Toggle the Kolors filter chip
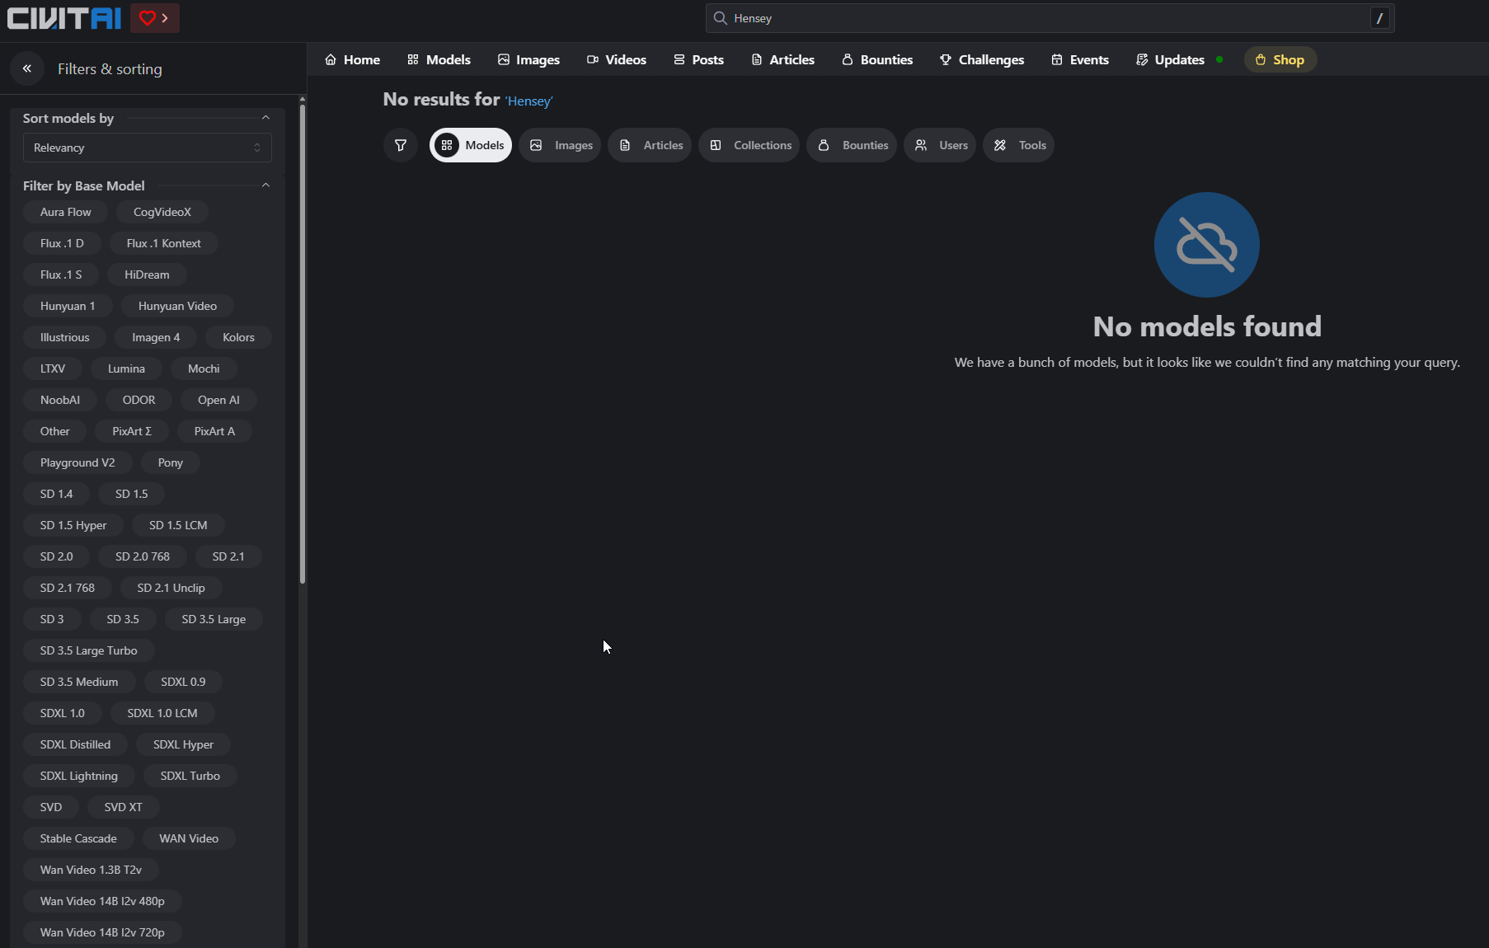The height and width of the screenshot is (948, 1489). pyautogui.click(x=238, y=337)
